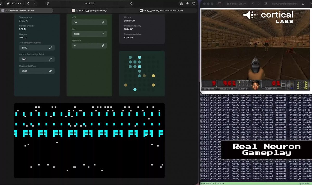Image resolution: width=312 pixels, height=185 pixels.
Task: Go back in the left browser window
Action: pyautogui.click(x=28, y=3)
